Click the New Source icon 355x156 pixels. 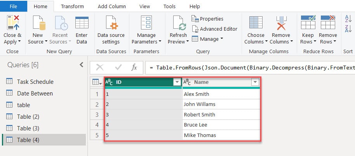(39, 23)
